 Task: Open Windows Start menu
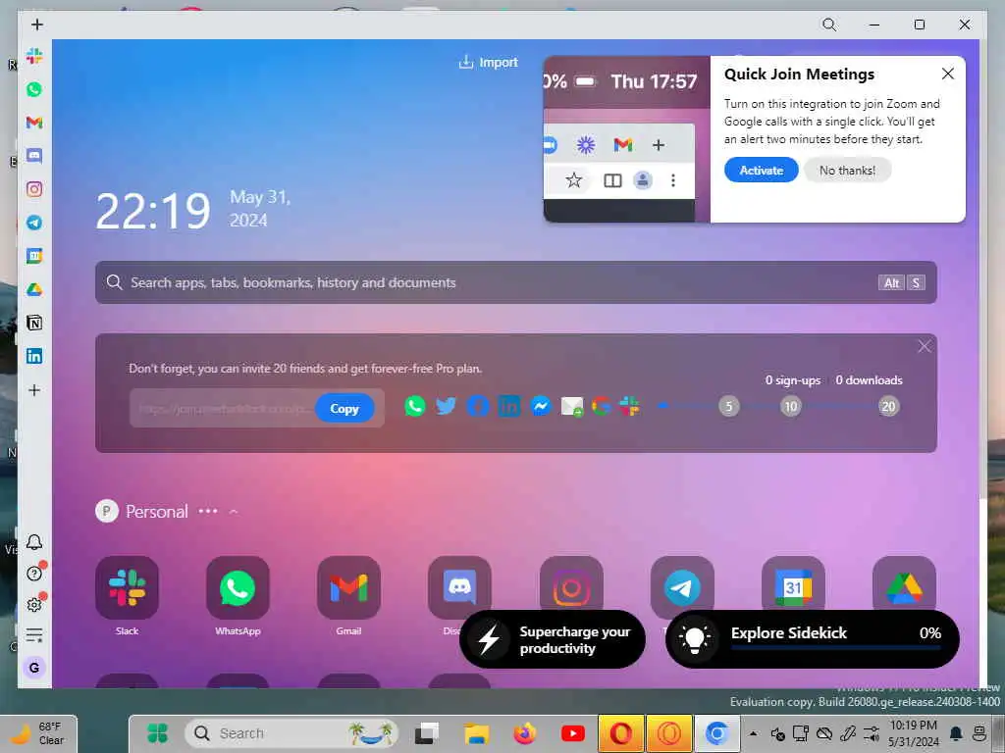point(157,733)
